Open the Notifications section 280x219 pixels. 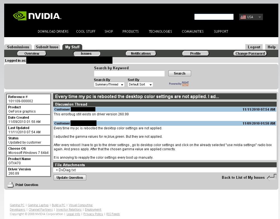tap(141, 54)
